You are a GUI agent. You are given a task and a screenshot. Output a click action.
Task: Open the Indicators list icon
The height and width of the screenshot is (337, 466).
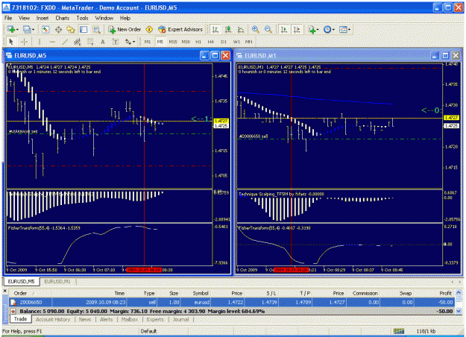click(x=312, y=29)
